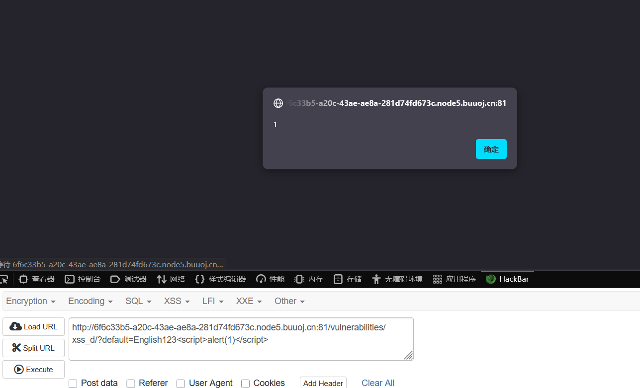Click the Execute button
640x388 pixels.
[x=33, y=369]
